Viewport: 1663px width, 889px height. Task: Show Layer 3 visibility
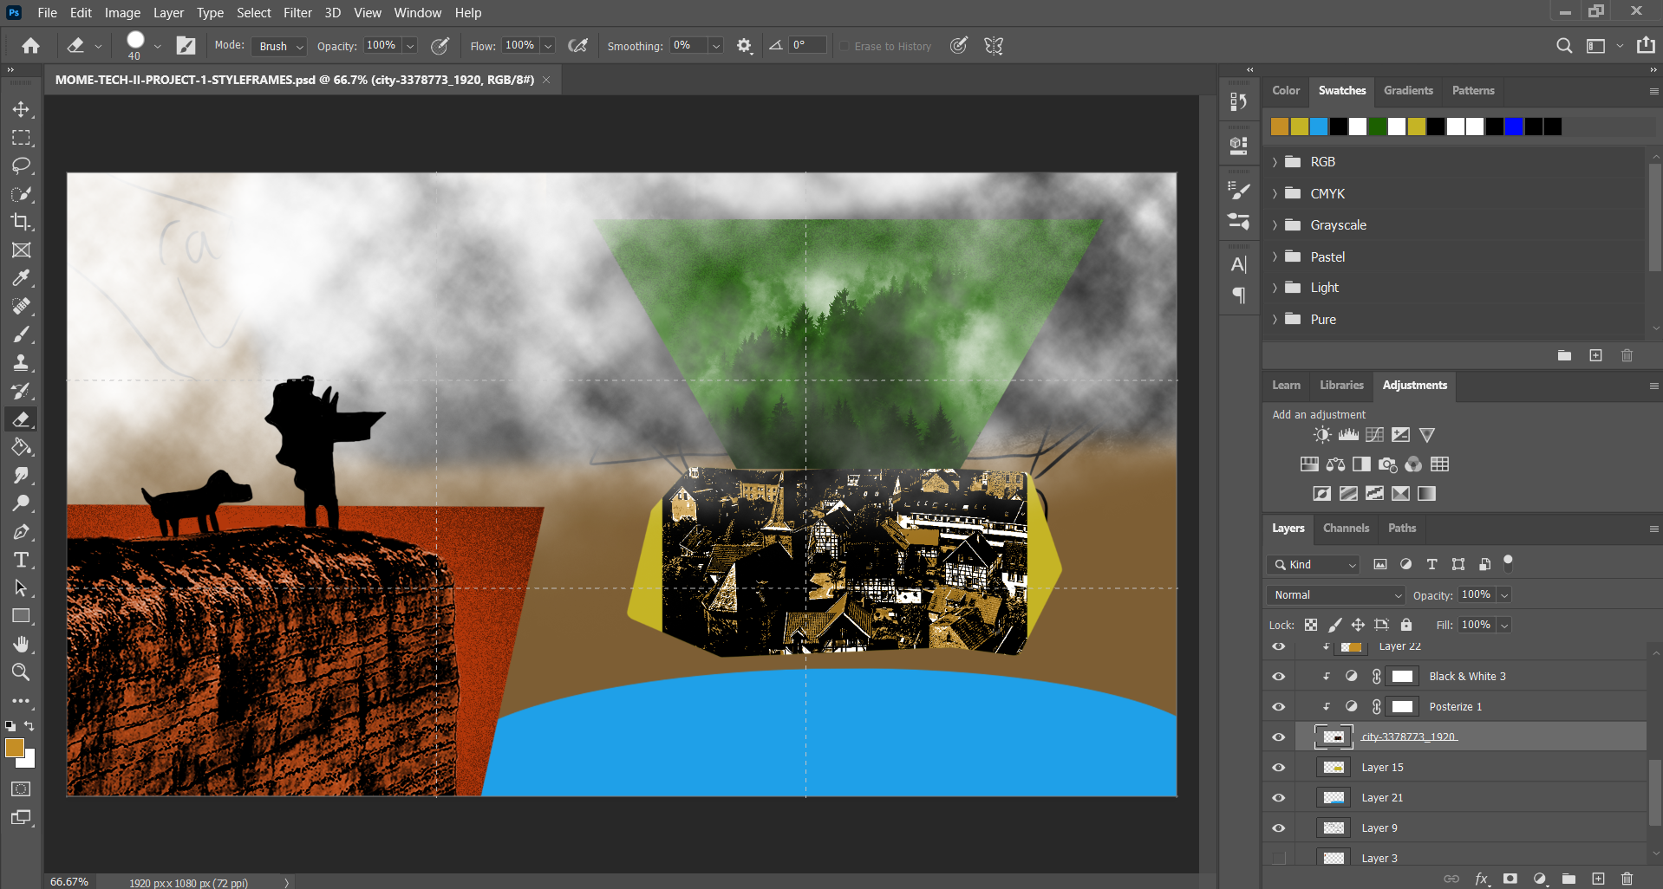coord(1278,858)
